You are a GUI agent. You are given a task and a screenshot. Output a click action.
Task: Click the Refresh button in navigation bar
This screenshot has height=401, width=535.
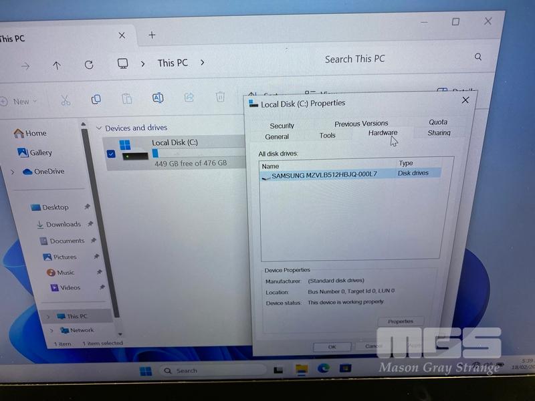coord(89,65)
